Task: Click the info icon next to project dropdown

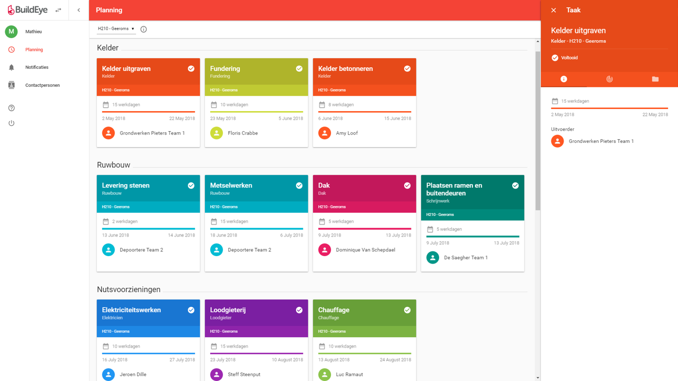Action: click(x=144, y=29)
